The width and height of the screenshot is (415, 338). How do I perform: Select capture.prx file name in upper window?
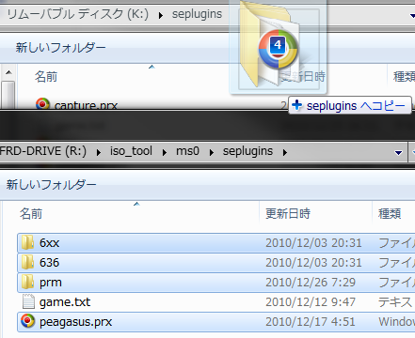click(x=86, y=105)
